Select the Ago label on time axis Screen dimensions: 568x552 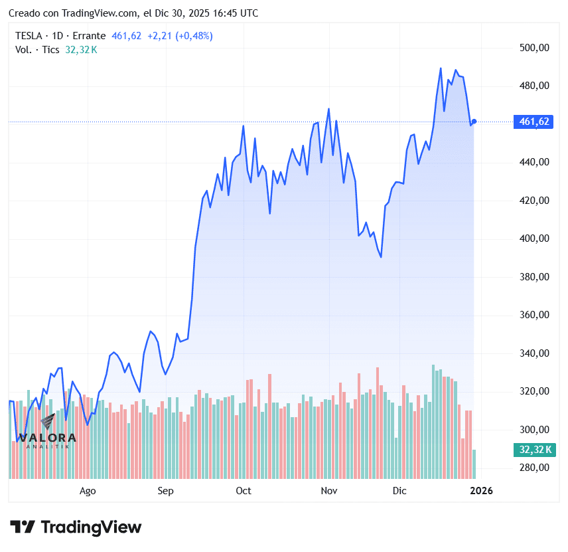coord(88,491)
